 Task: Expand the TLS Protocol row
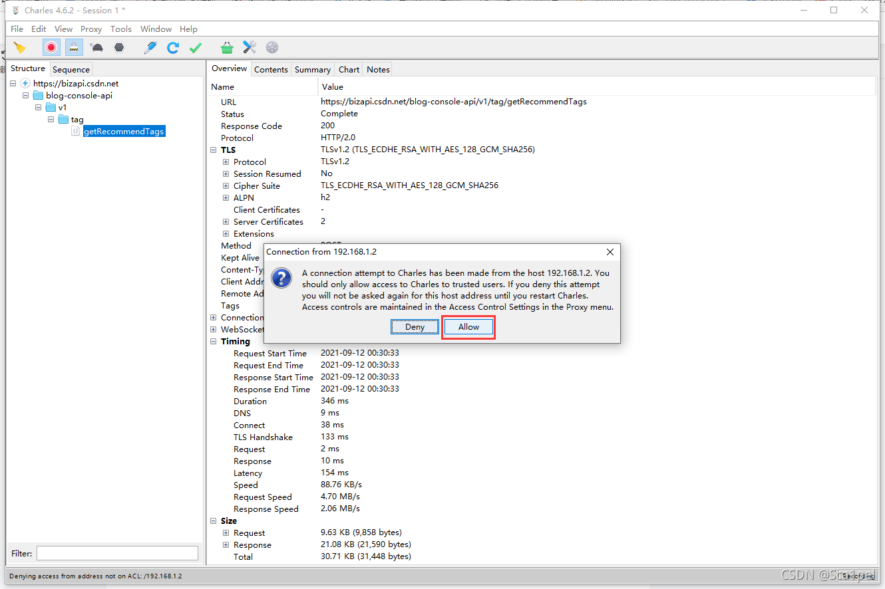(x=226, y=162)
